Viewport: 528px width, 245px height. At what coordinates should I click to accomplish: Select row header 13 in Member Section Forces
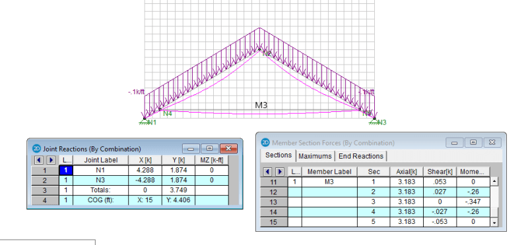(274, 202)
